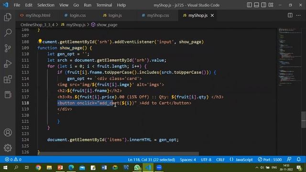Screen dimensions: 306x172
Task: Open the Edit menu
Action: coord(29,5)
